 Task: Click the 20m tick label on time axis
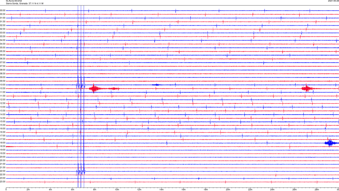point(228,190)
